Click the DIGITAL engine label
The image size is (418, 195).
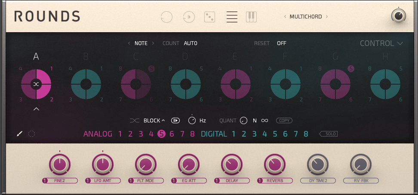click(214, 134)
